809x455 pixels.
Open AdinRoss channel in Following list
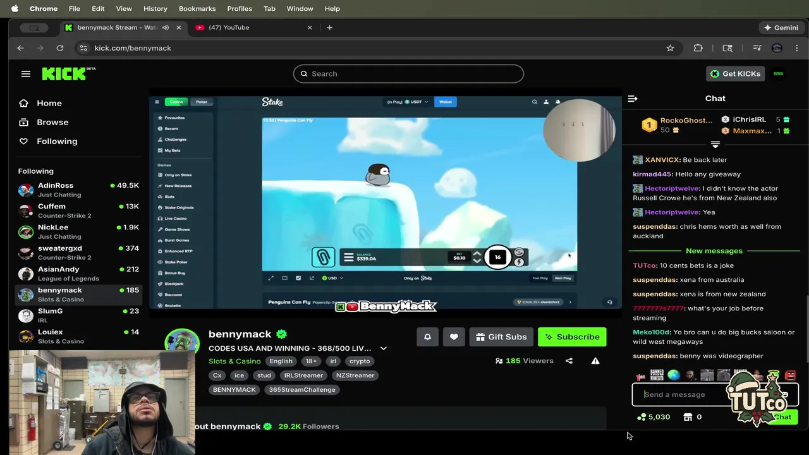pyautogui.click(x=78, y=190)
